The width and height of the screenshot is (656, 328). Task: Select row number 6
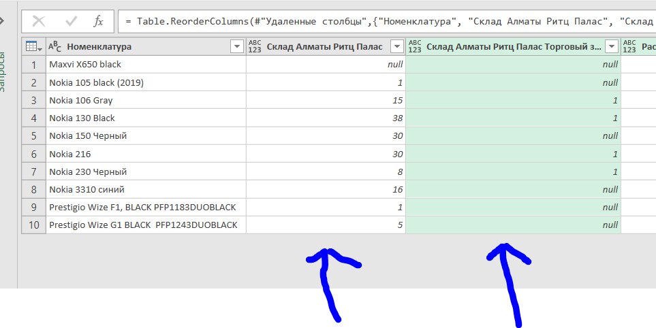tap(33, 154)
